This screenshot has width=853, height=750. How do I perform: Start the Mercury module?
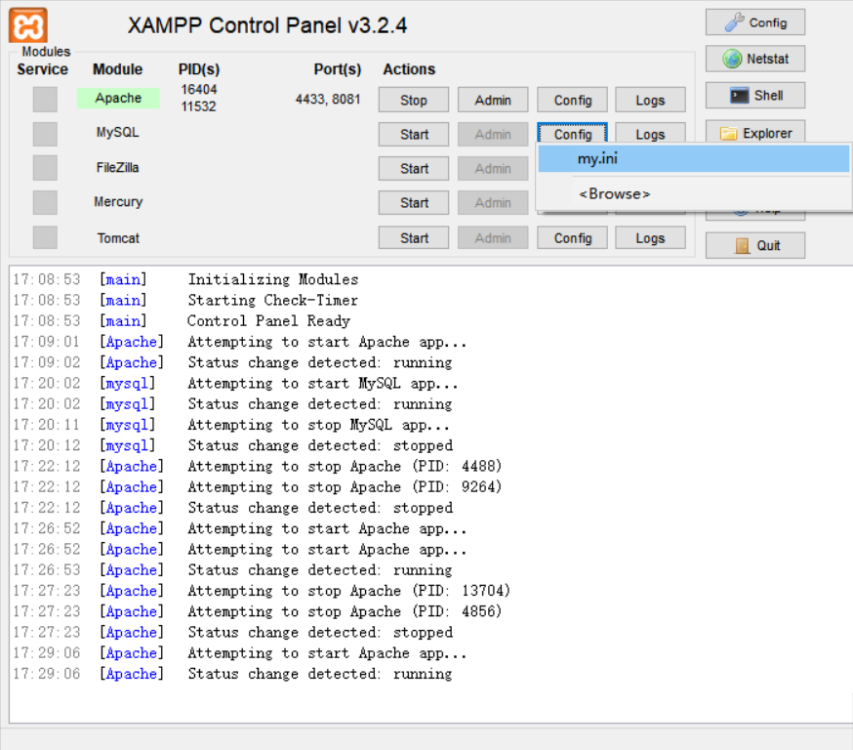click(414, 203)
